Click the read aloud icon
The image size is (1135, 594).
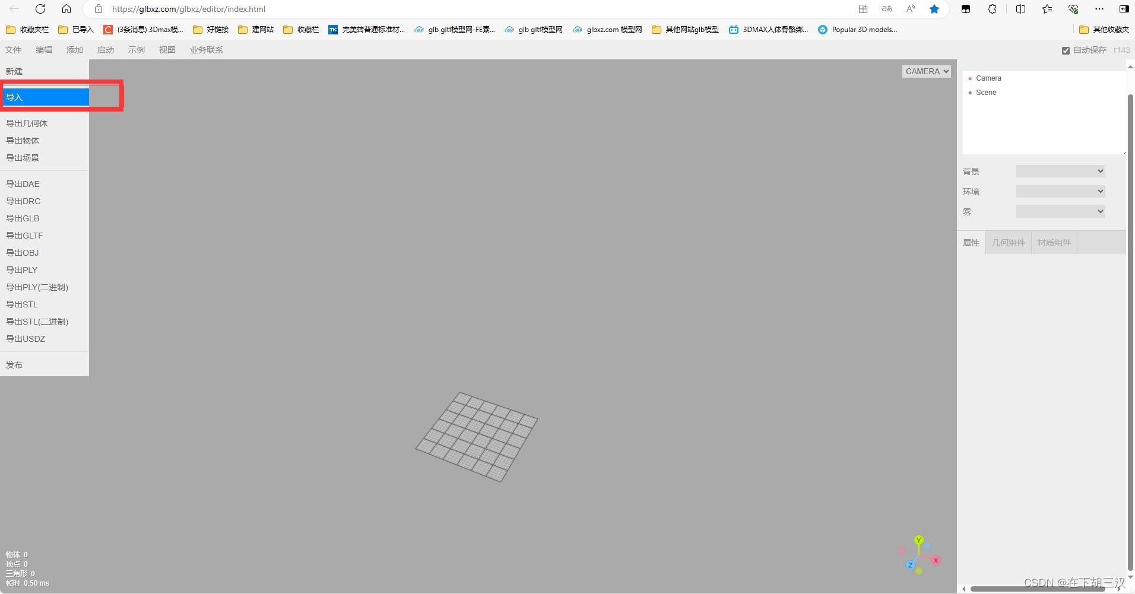pos(911,9)
